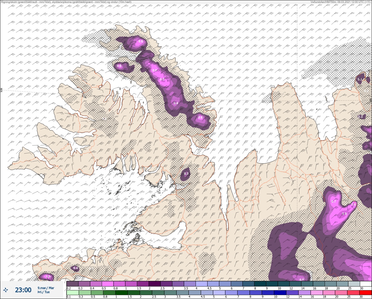The height and width of the screenshot is (299, 372).
Task: Select the white 30 swatch in snow legend
Action: [366, 284]
